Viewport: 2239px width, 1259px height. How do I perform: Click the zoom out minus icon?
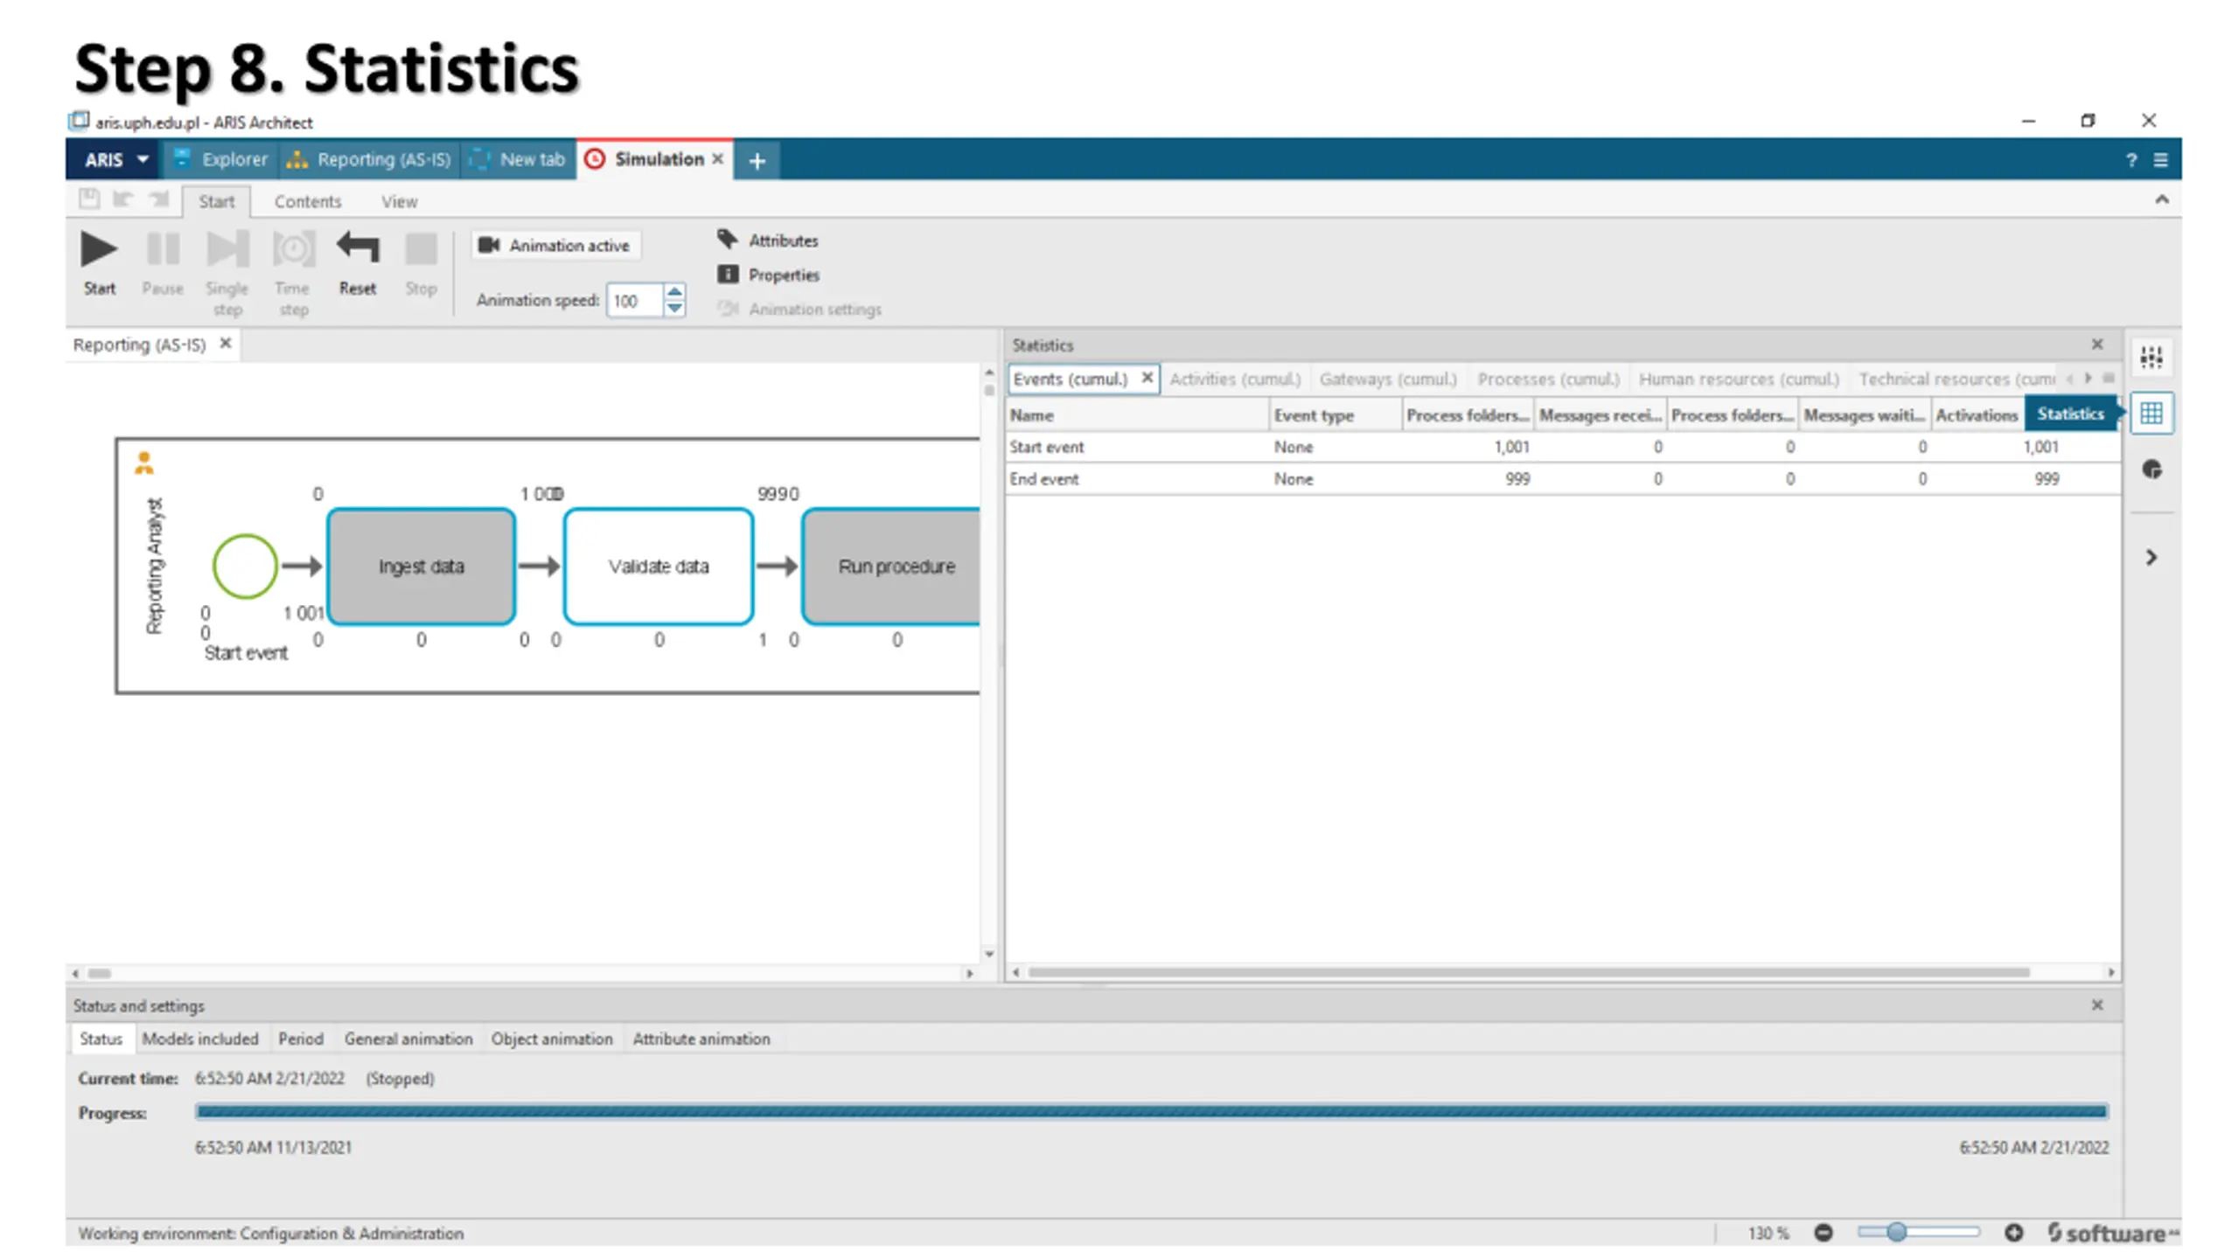click(x=1823, y=1233)
